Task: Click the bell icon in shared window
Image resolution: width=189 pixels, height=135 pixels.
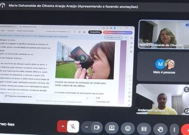Action: [108, 28]
